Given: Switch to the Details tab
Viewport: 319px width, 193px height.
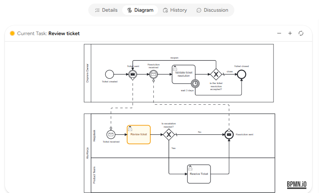Looking at the screenshot, I should 106,10.
